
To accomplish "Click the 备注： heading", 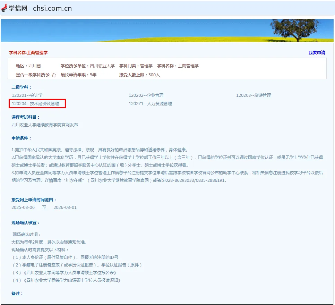I will point(17,294).
